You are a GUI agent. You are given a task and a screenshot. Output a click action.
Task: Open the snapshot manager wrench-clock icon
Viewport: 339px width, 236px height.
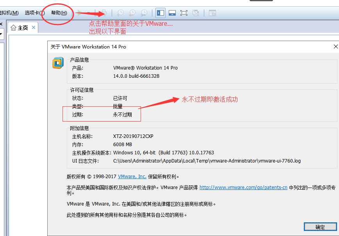pyautogui.click(x=144, y=13)
